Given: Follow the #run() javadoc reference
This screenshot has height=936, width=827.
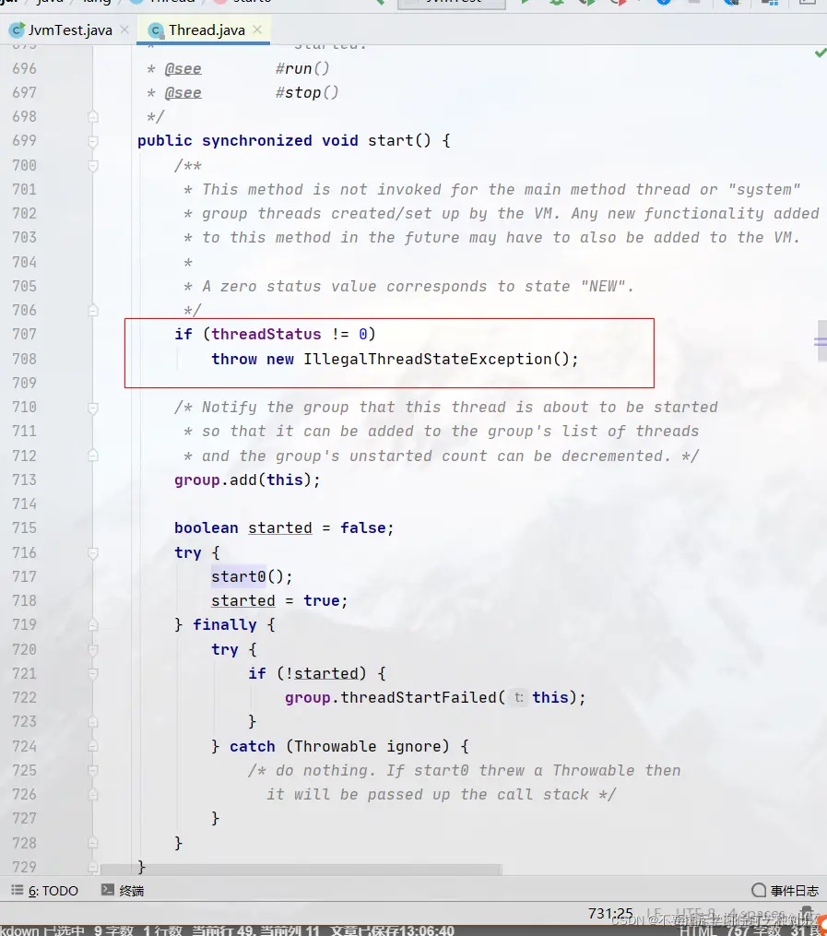Looking at the screenshot, I should (x=302, y=68).
